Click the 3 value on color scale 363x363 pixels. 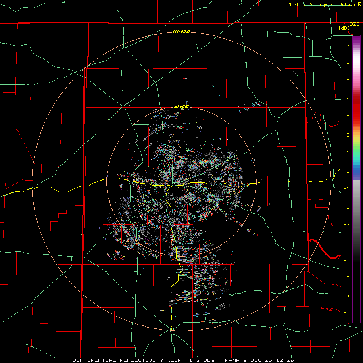(x=348, y=117)
